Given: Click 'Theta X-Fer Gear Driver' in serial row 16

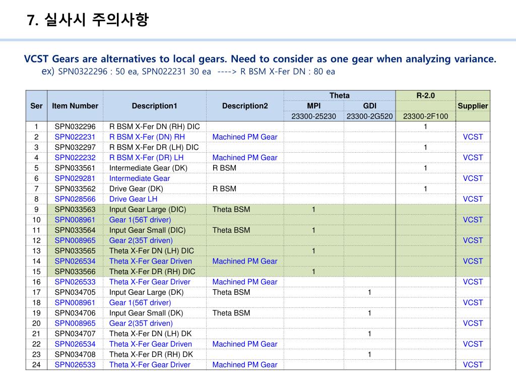Looking at the screenshot, I should [150, 282].
